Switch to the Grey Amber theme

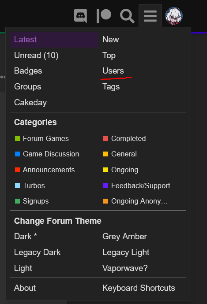pos(124,237)
